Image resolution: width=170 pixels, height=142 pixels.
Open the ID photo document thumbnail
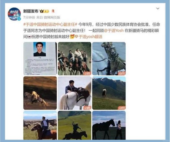tap(40, 59)
